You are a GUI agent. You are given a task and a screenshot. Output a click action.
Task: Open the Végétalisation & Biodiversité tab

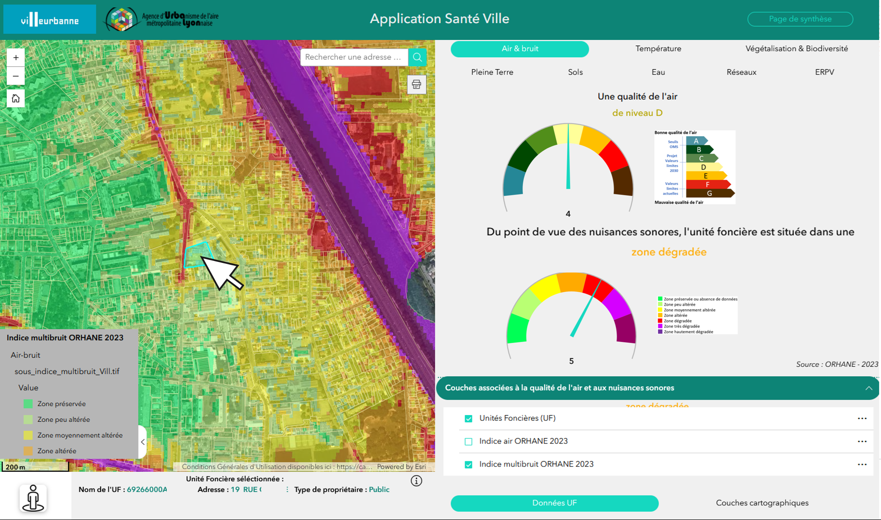click(x=796, y=49)
